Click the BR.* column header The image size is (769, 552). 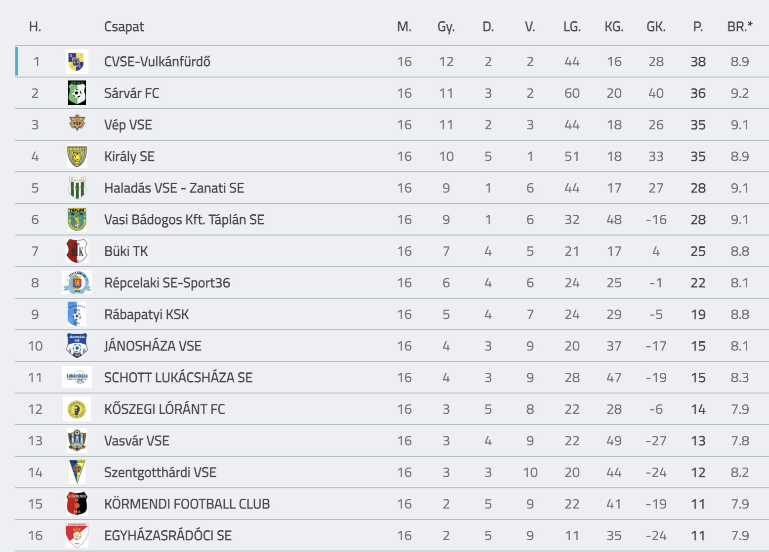click(x=740, y=27)
